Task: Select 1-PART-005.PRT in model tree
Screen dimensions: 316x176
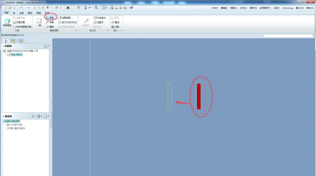Action: [x=12, y=121]
